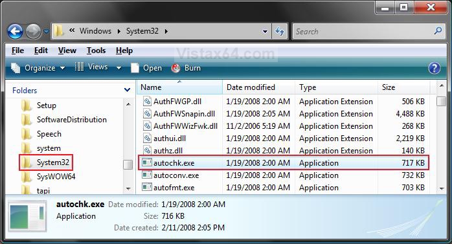This screenshot has width=452, height=244.
Task: Click 11/2/2006 5:19 AM date cell
Action: coord(258,126)
